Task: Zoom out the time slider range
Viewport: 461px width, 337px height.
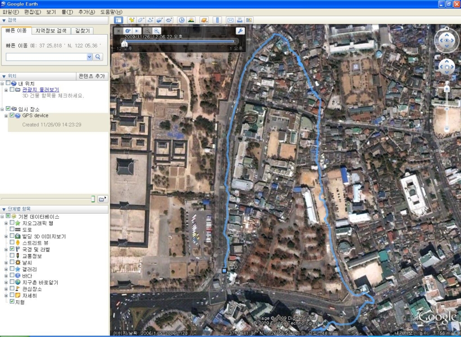Action: click(x=148, y=31)
